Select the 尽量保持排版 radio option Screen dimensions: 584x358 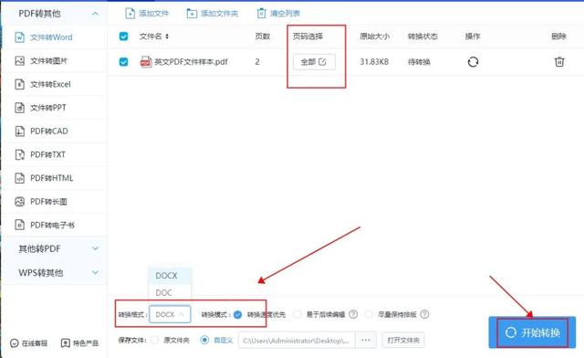[369, 314]
